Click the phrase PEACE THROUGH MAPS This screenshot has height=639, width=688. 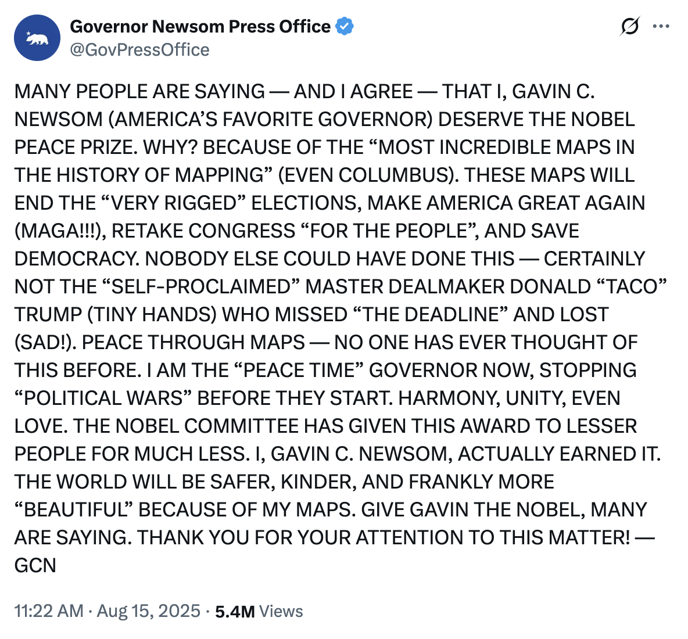(x=193, y=342)
